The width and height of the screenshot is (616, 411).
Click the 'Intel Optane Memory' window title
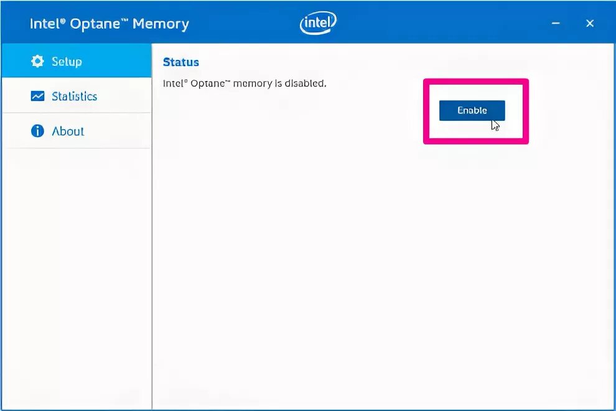click(x=109, y=24)
